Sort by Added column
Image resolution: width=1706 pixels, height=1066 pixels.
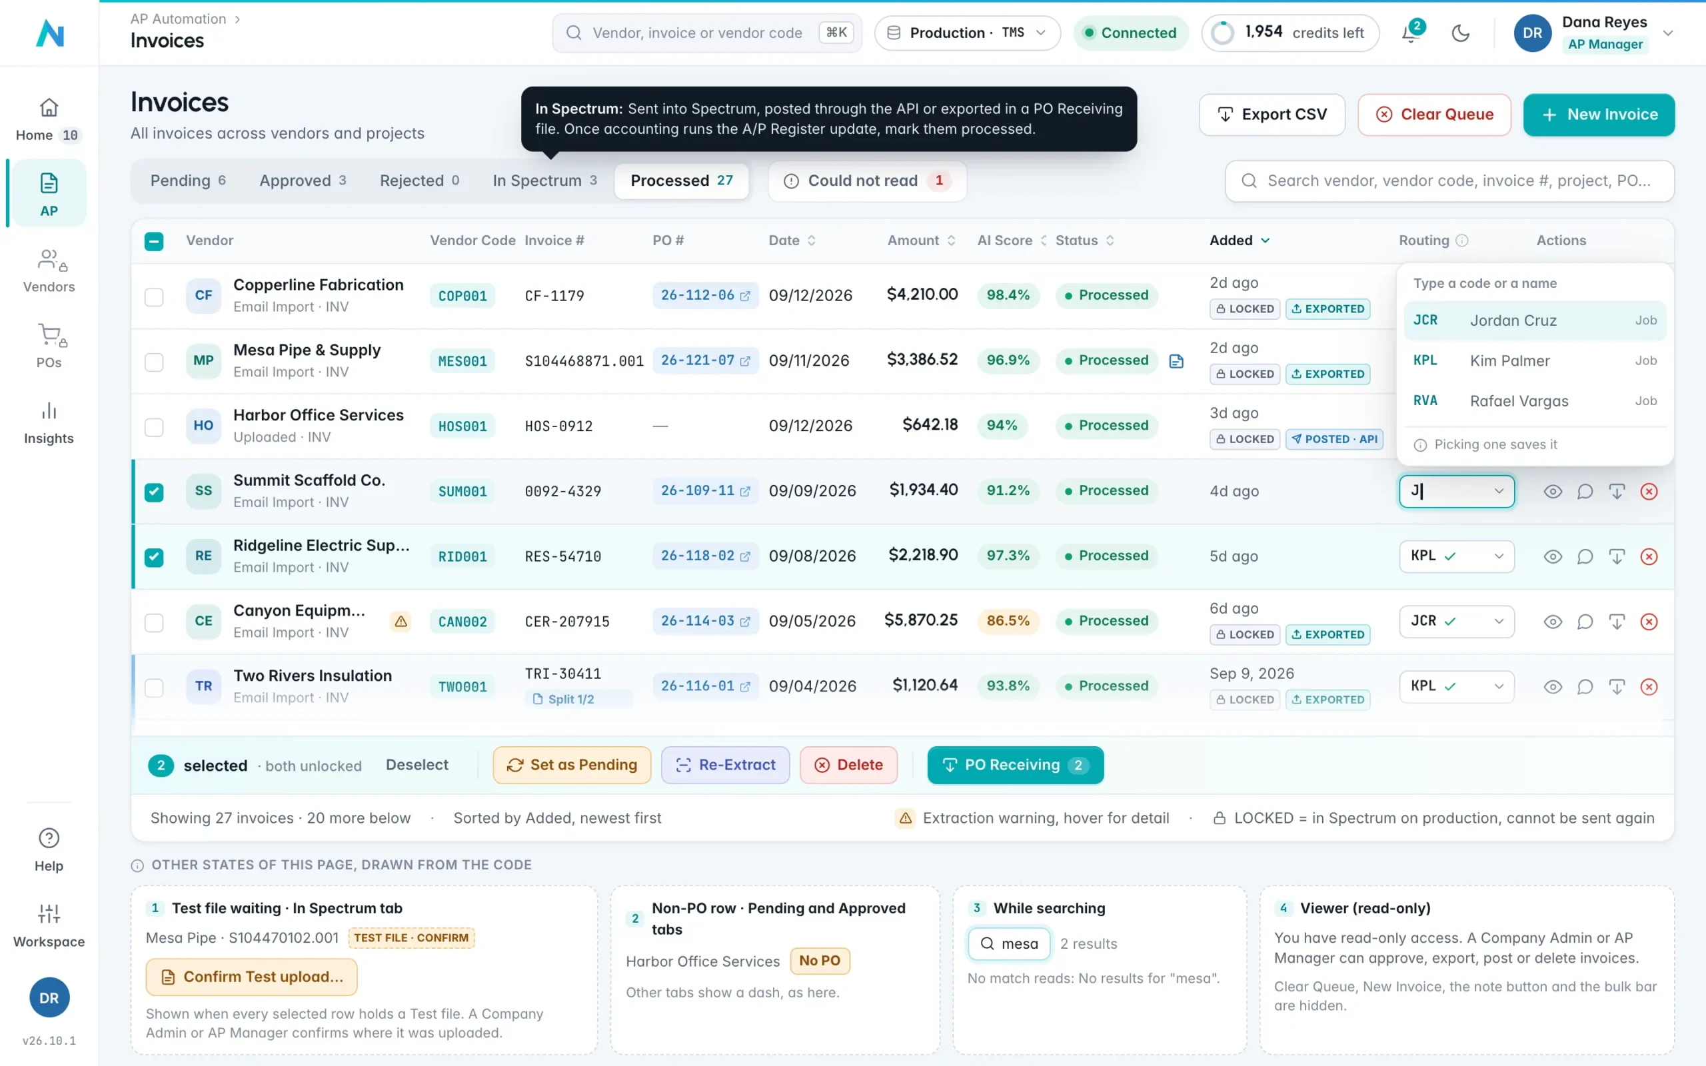tap(1240, 241)
